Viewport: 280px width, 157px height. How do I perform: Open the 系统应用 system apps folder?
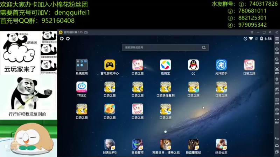coord(82,65)
